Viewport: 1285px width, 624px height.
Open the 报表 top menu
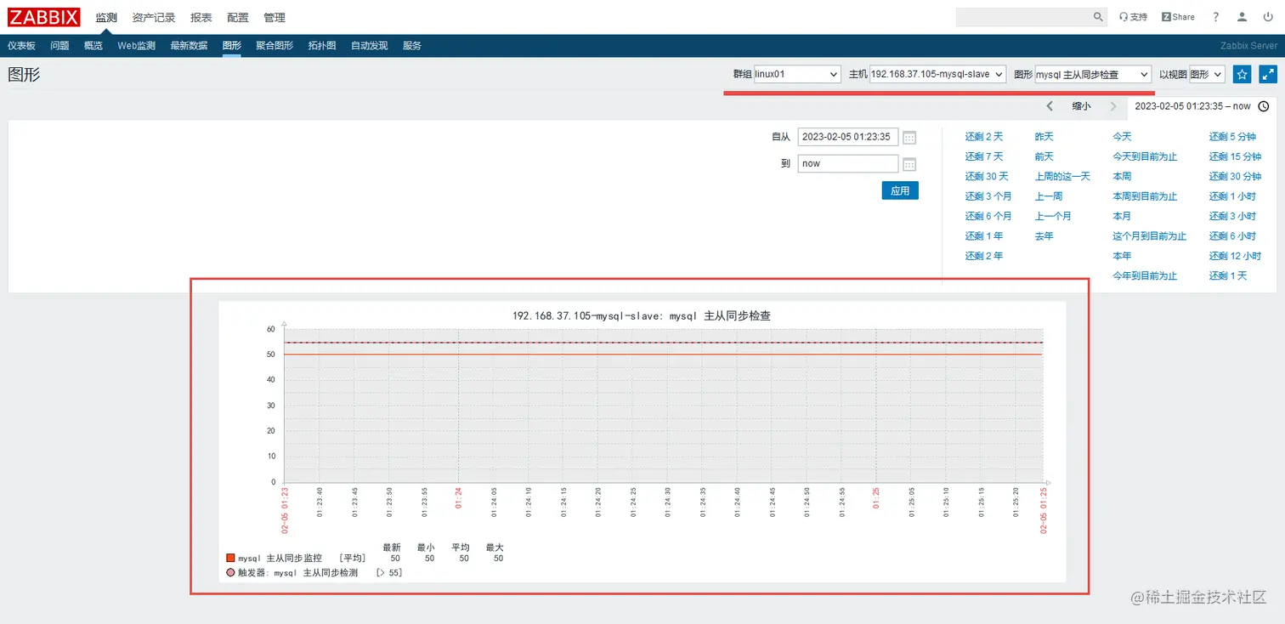pos(201,17)
